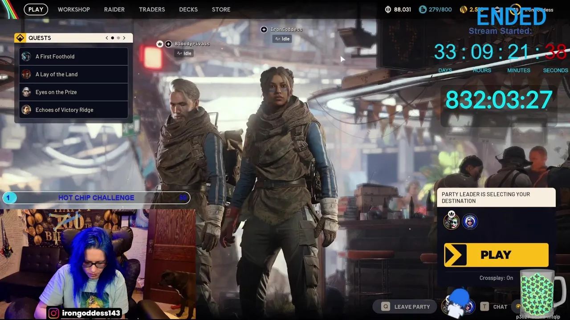Click the 88,031 coin balance
This screenshot has width=570, height=320.
coord(402,9)
